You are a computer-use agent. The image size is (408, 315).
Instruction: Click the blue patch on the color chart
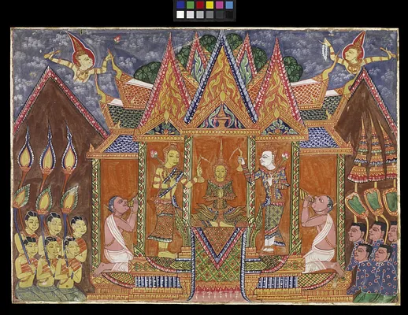point(180,5)
